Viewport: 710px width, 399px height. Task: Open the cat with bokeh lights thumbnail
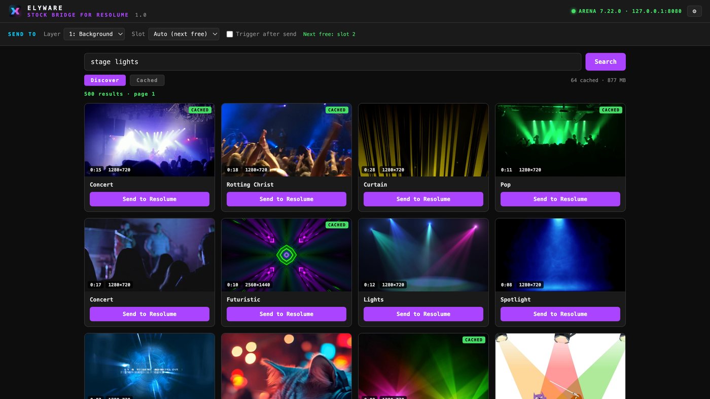click(287, 366)
